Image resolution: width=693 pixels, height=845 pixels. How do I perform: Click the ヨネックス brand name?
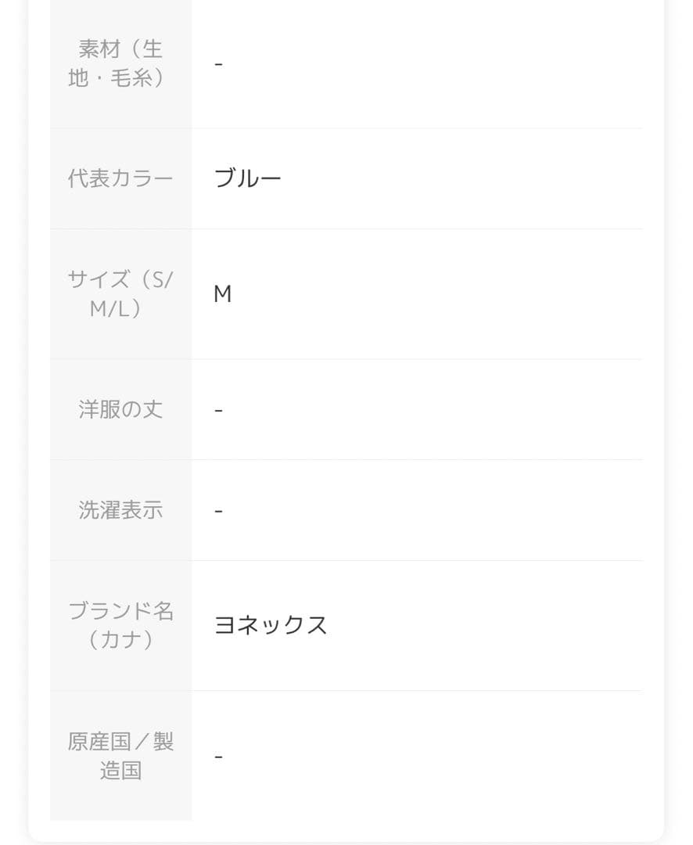pos(271,625)
